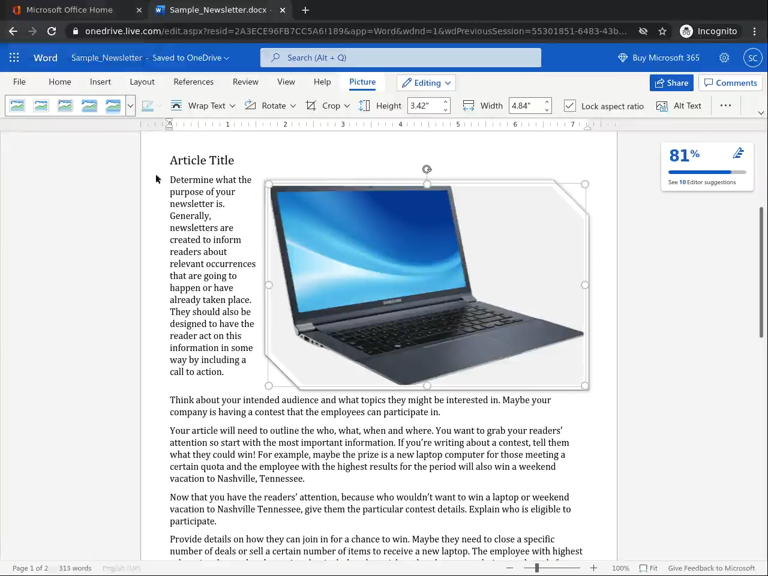Decrease the Width value with down arrow
Image resolution: width=768 pixels, height=576 pixels.
[x=547, y=110]
